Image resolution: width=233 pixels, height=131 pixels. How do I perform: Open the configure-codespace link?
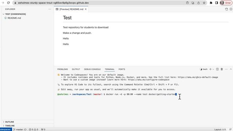pyautogui.click(x=149, y=80)
